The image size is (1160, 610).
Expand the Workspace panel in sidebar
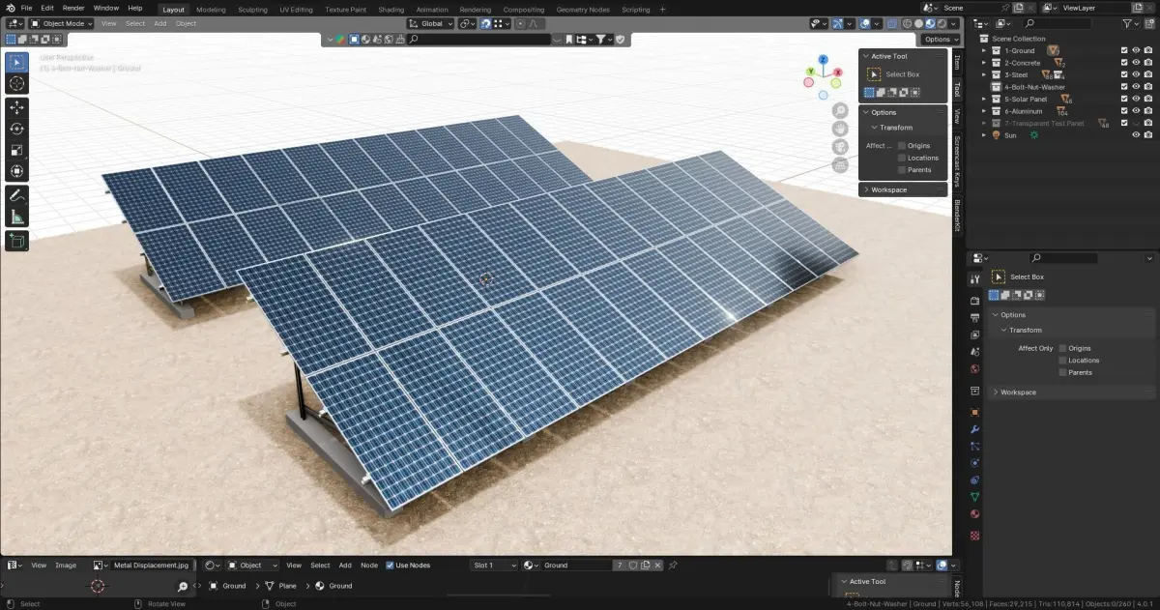(x=888, y=189)
